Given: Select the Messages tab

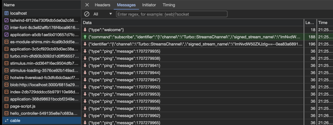Looking at the screenshot, I should coord(127,5).
